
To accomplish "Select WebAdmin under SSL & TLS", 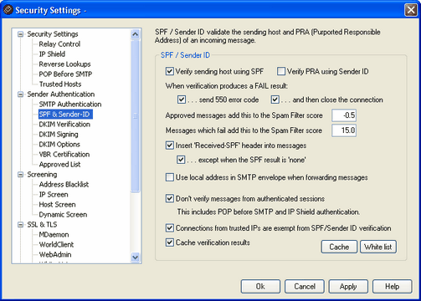I will (55, 255).
